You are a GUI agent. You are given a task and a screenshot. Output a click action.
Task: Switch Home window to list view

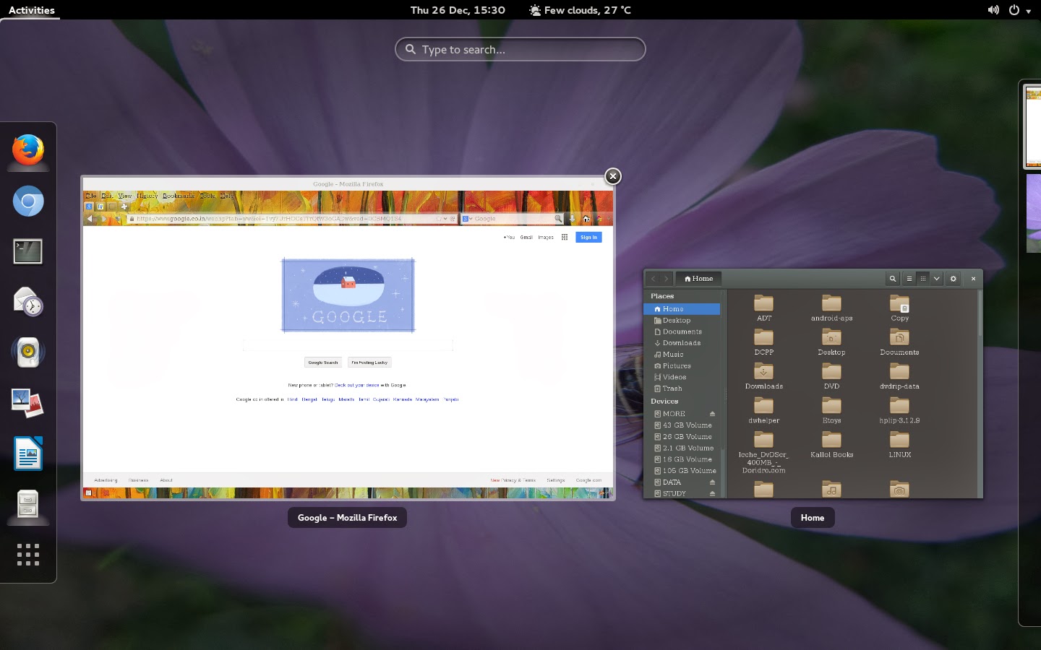point(909,279)
